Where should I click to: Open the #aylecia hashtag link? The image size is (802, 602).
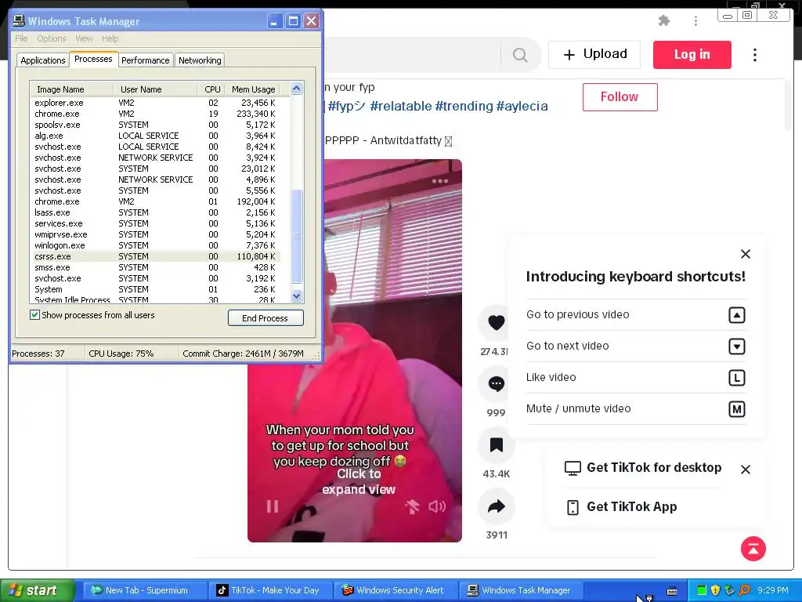click(x=522, y=106)
